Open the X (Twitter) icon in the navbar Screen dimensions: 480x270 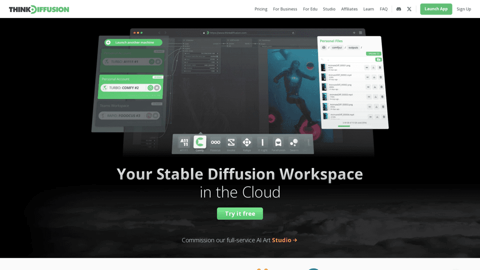[x=409, y=9]
